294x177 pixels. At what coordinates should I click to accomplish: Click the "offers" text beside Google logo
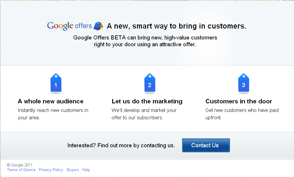click(x=83, y=26)
